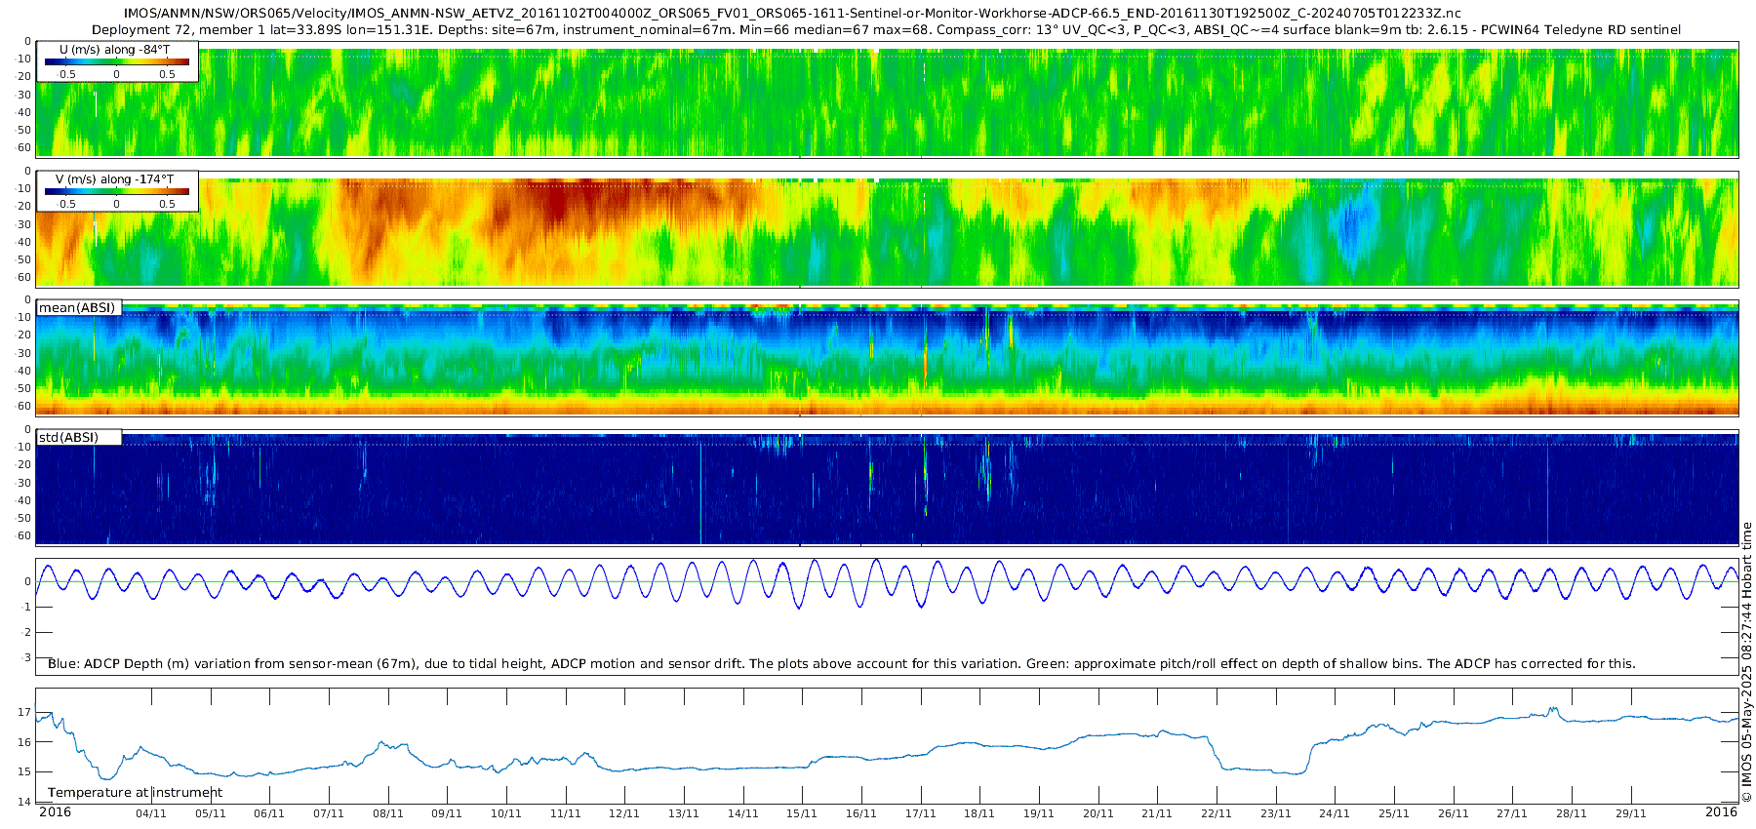Click the IMOS copyright timestamp on right edge
Viewport: 1756px width, 829px height.
tap(1747, 662)
